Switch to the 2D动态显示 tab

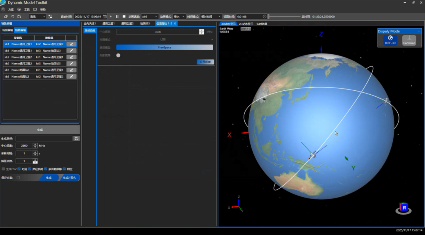(x=246, y=24)
